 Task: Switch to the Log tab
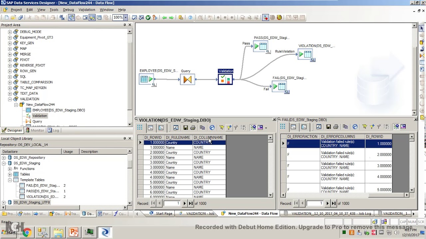point(53,130)
